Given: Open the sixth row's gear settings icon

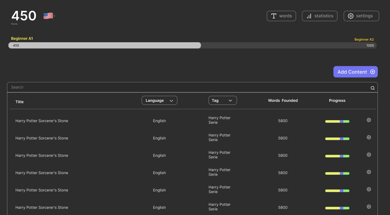Looking at the screenshot, I should tap(369, 207).
